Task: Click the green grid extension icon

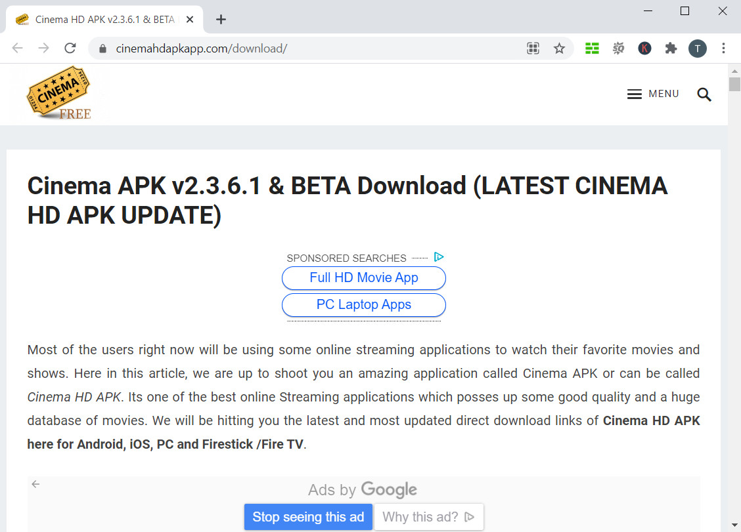Action: pos(592,48)
